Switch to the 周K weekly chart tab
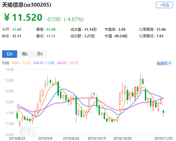The width and height of the screenshot is (176, 141). coord(25,54)
